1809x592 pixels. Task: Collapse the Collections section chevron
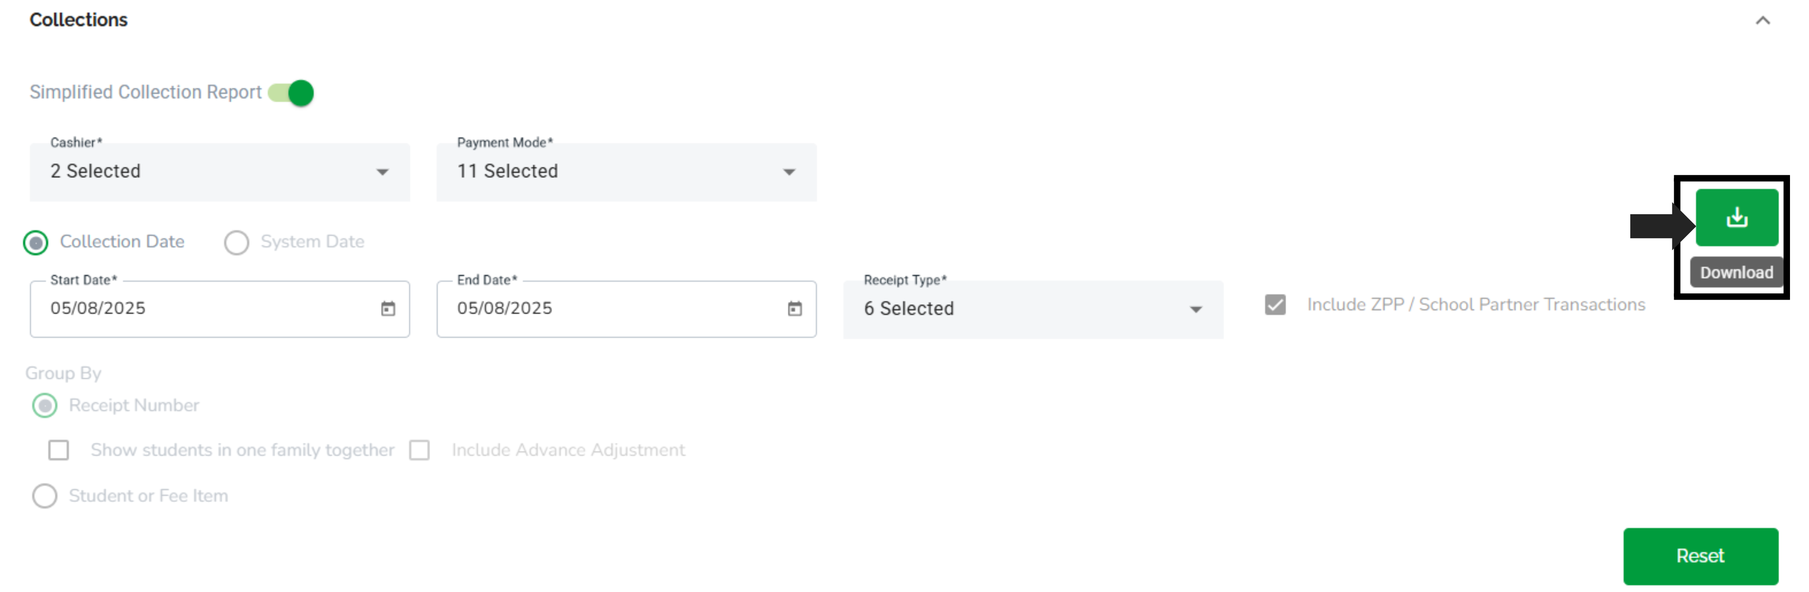pyautogui.click(x=1762, y=20)
